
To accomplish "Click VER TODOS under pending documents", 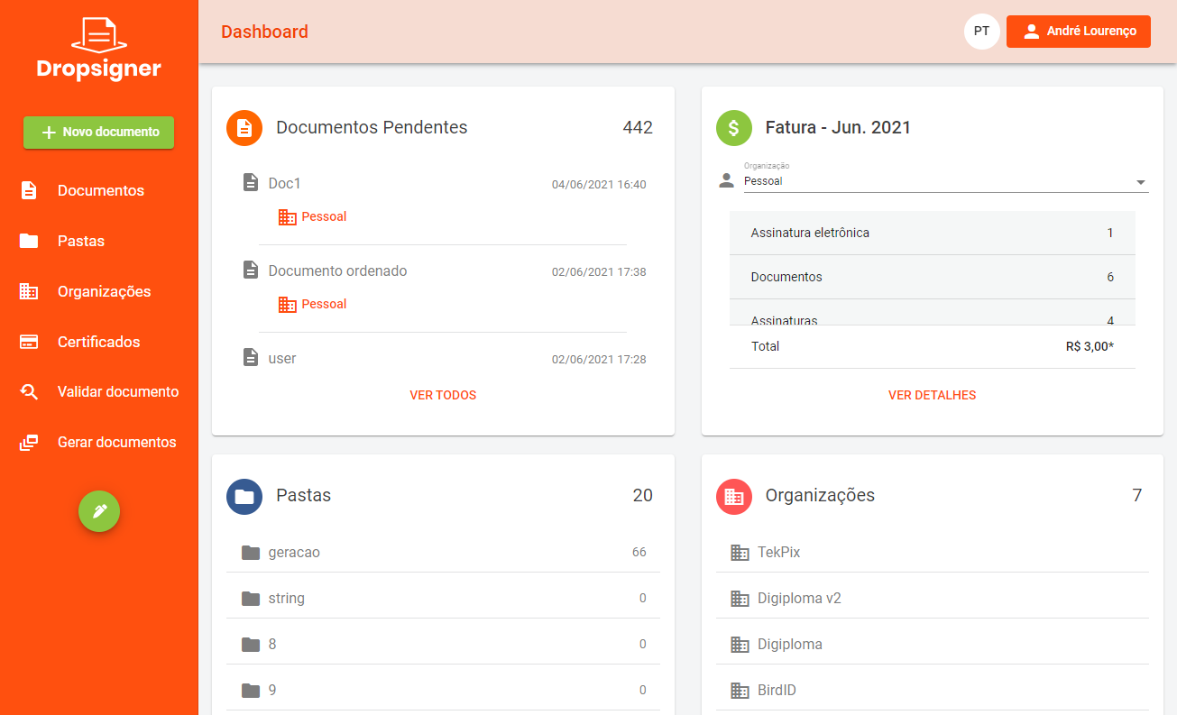I will [443, 395].
